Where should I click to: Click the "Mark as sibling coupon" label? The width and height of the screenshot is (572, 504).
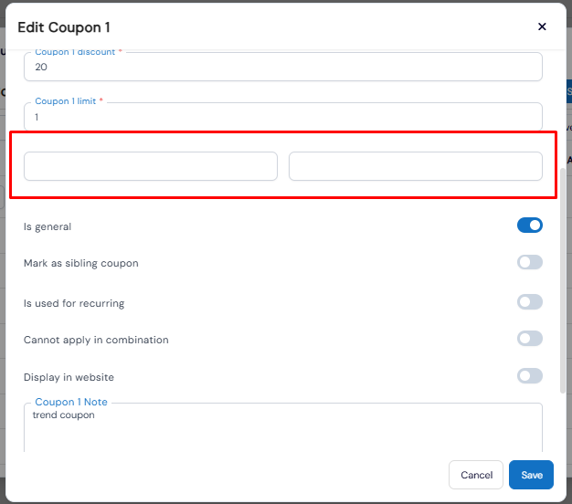point(81,263)
